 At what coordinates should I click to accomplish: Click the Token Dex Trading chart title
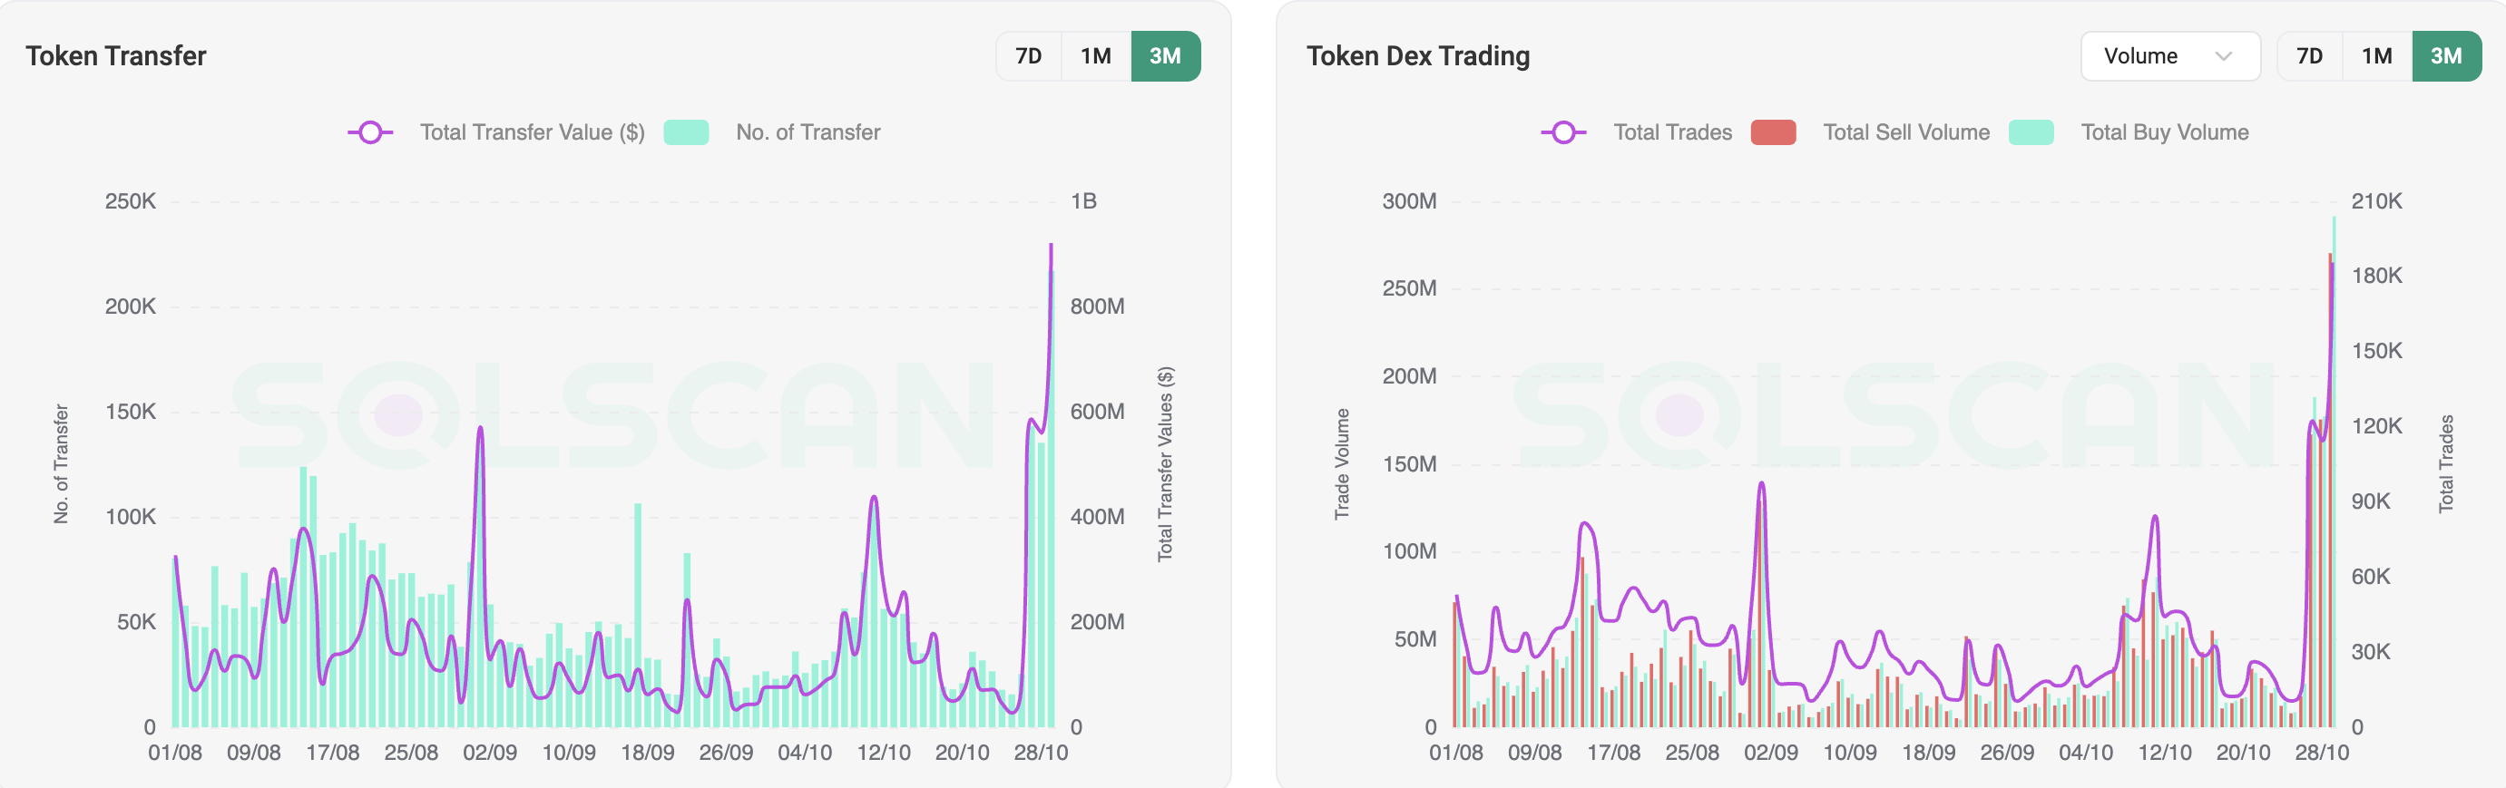coord(1419,55)
